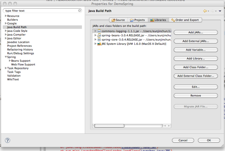Switch to the Source tab
225x151 pixels.
click(x=118, y=20)
